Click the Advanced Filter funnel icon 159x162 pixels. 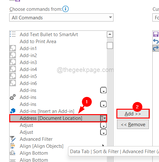pos(13,139)
